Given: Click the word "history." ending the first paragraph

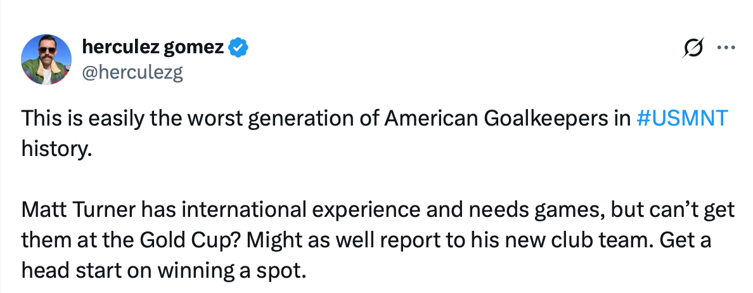Looking at the screenshot, I should pos(56,150).
